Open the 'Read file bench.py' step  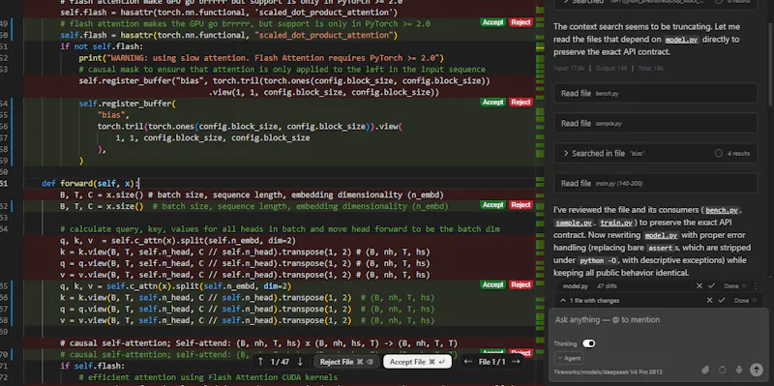pyautogui.click(x=656, y=93)
